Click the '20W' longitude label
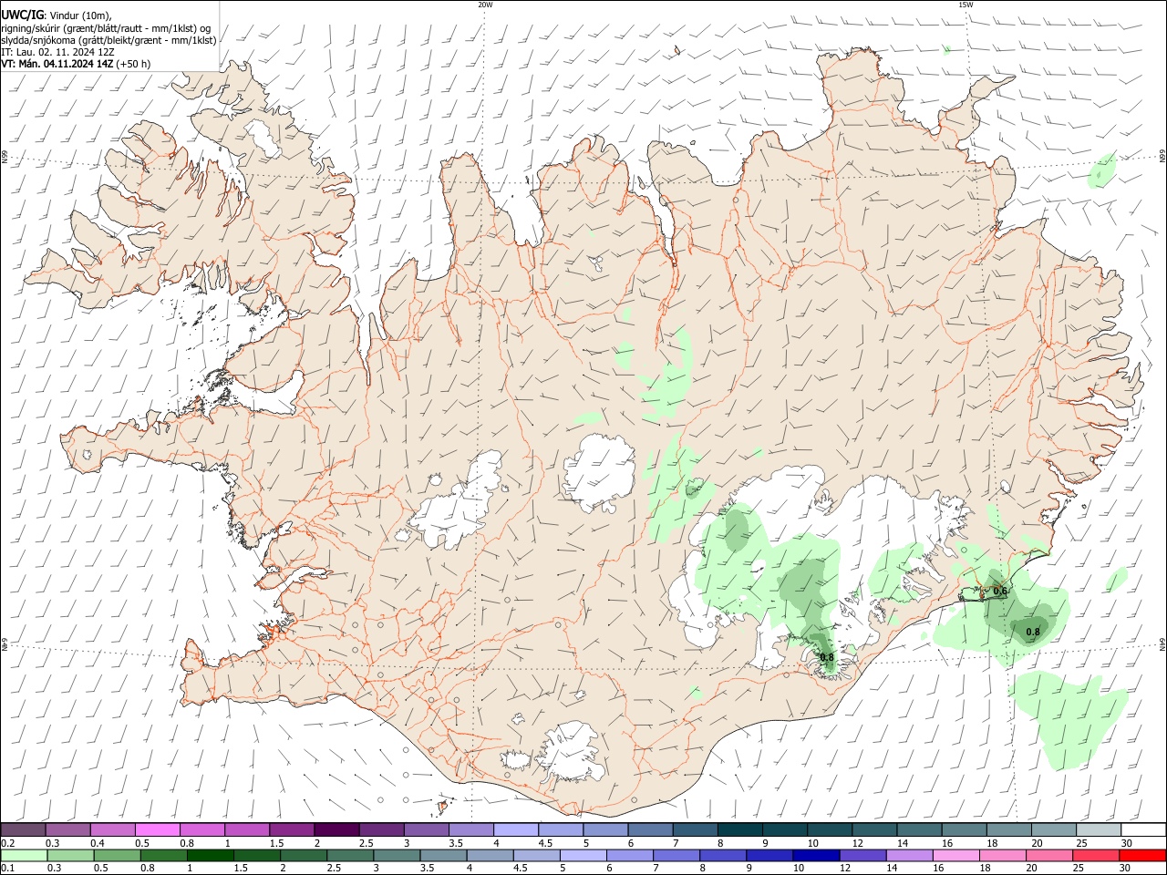 [x=485, y=5]
